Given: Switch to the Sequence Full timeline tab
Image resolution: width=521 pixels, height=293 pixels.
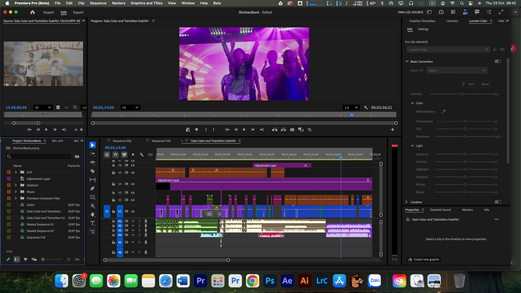Looking at the screenshot, I should [x=161, y=141].
